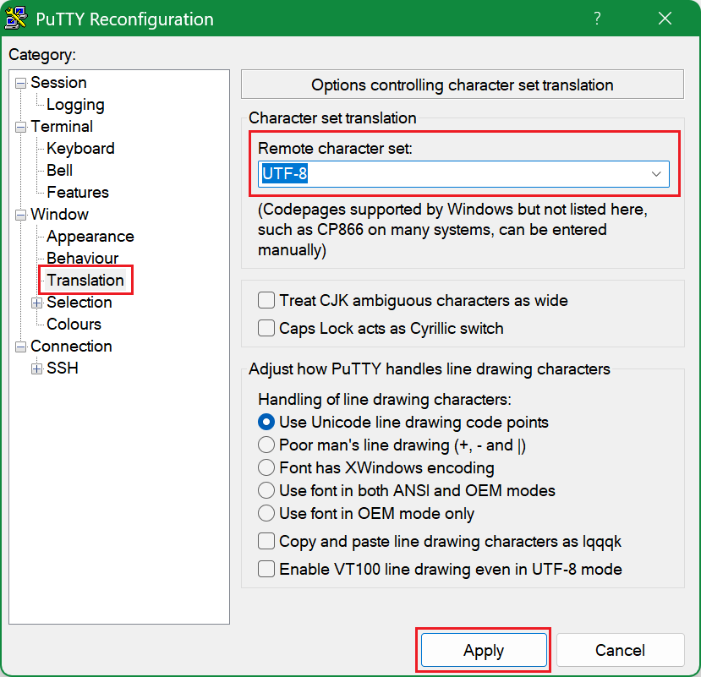
Task: Close the PuTTY Reconfiguration dialog
Action: click(x=665, y=19)
